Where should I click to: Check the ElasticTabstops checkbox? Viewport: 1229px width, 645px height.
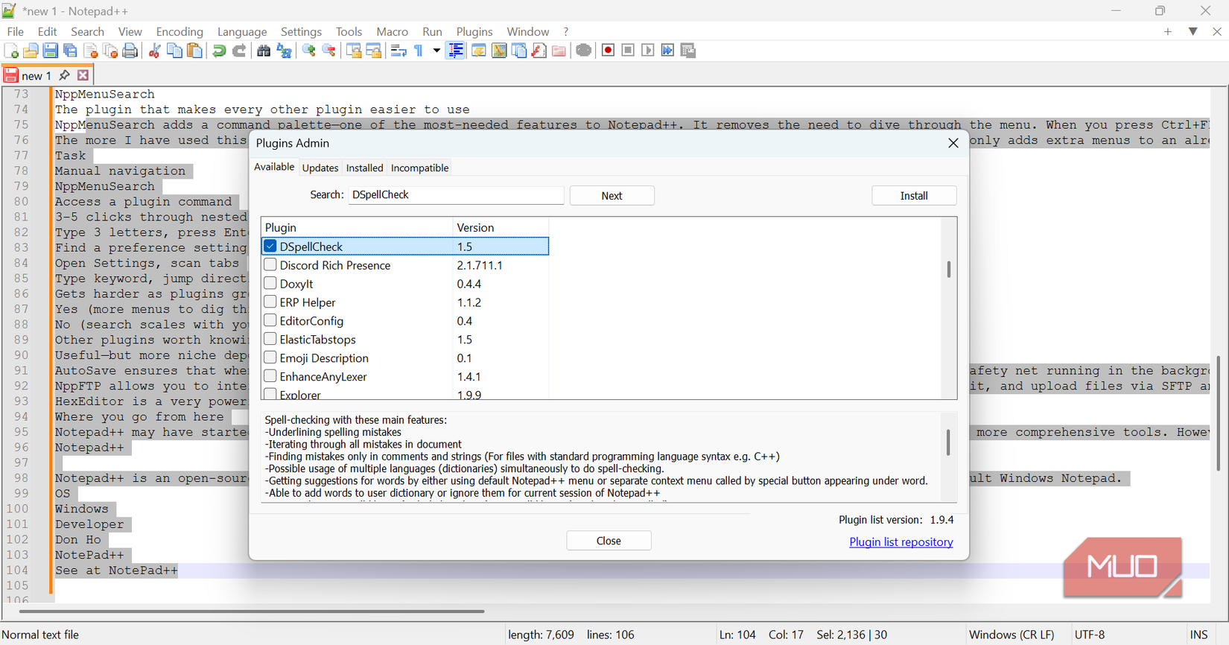(270, 340)
